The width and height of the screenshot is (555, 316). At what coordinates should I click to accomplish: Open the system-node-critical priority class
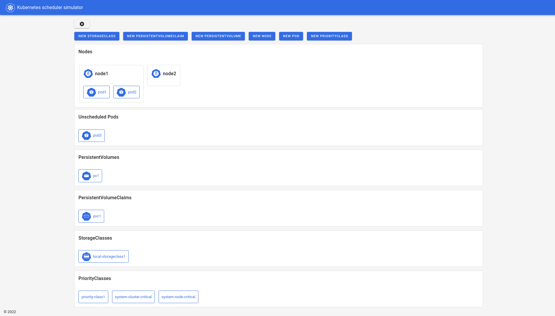(178, 297)
